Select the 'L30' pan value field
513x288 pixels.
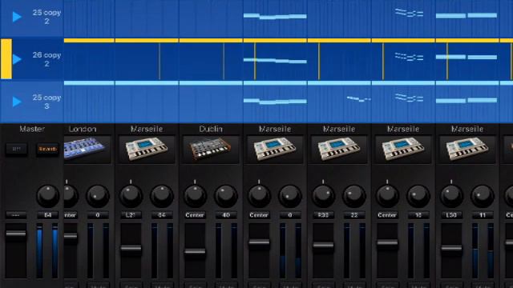pyautogui.click(x=451, y=215)
